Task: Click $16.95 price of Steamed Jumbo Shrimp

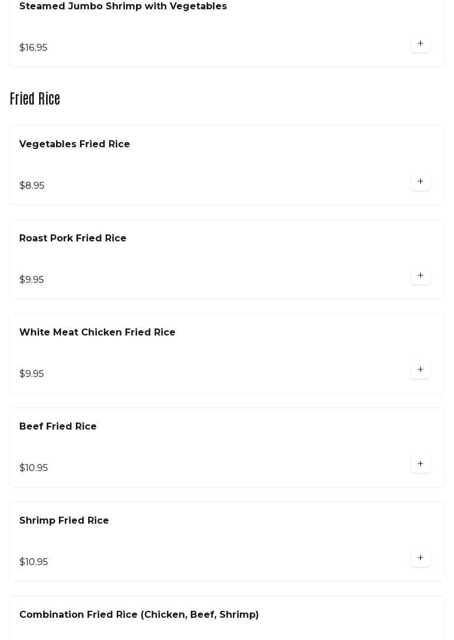Action: click(33, 48)
